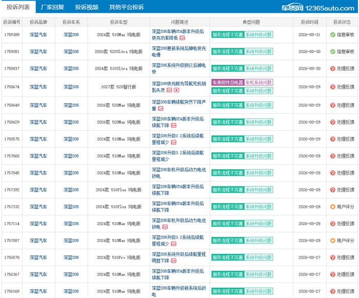The image size is (359, 298).
Task: Click 车机系统问题 tag in row 1758674
Action: 258,83
